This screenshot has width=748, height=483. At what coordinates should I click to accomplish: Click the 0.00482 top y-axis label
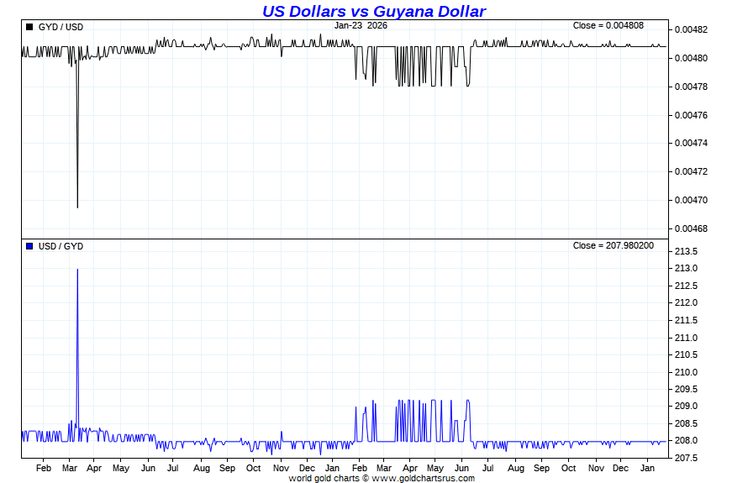[x=691, y=29]
